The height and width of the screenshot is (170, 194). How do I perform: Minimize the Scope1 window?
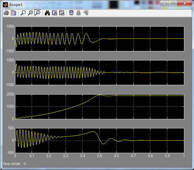click(165, 3)
